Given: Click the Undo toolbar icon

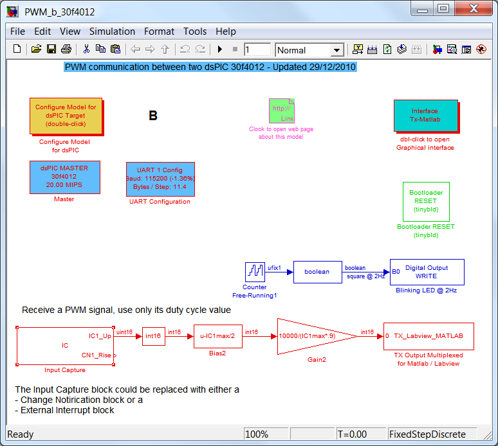Looking at the screenshot, I should tap(185, 49).
